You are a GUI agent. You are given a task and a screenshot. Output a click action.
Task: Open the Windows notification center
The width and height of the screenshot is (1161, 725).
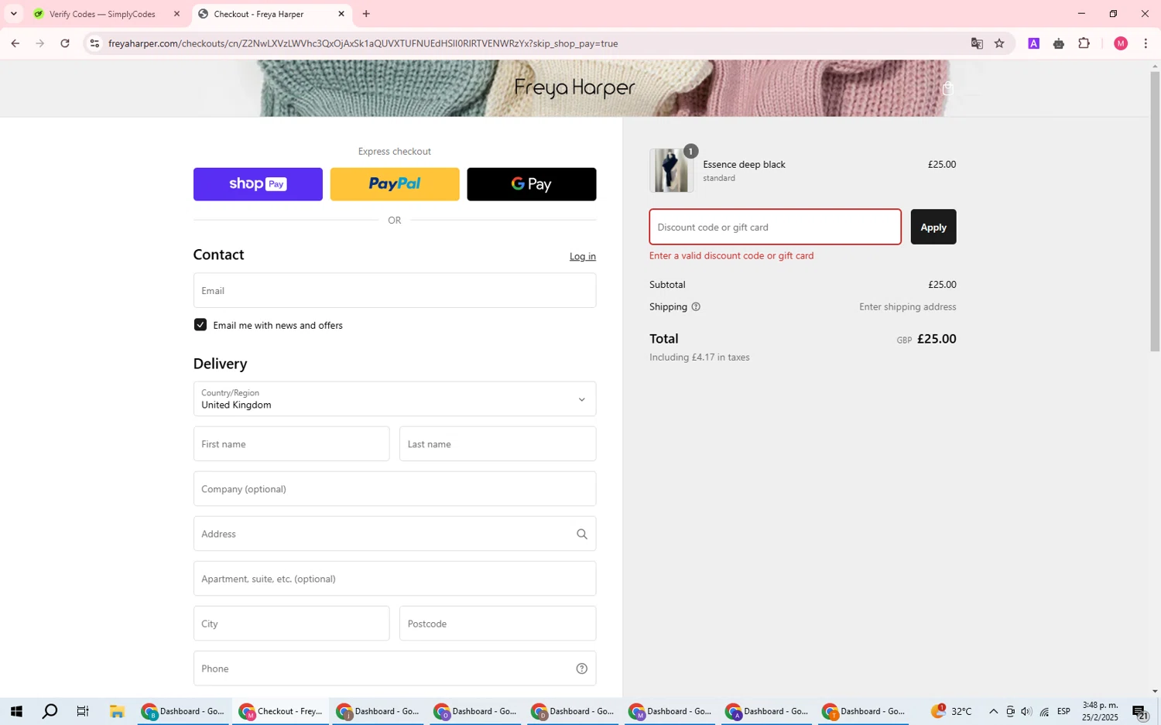(1140, 712)
